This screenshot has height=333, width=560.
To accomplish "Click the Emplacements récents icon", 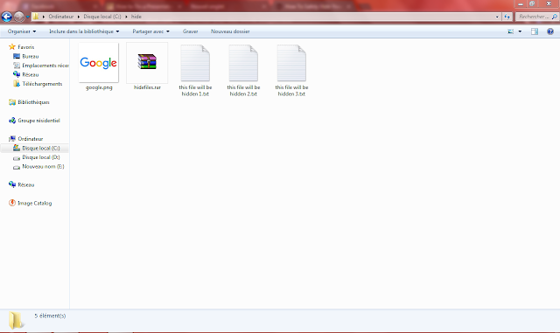I will [x=17, y=66].
